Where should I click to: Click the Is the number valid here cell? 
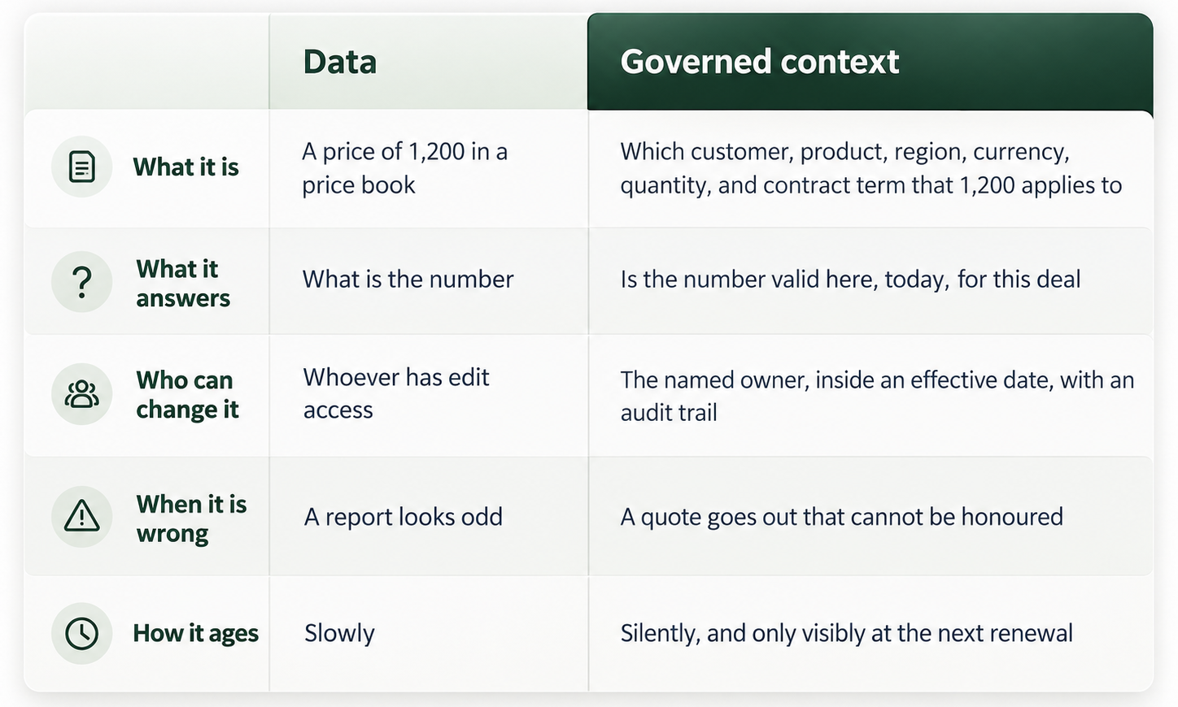[850, 279]
